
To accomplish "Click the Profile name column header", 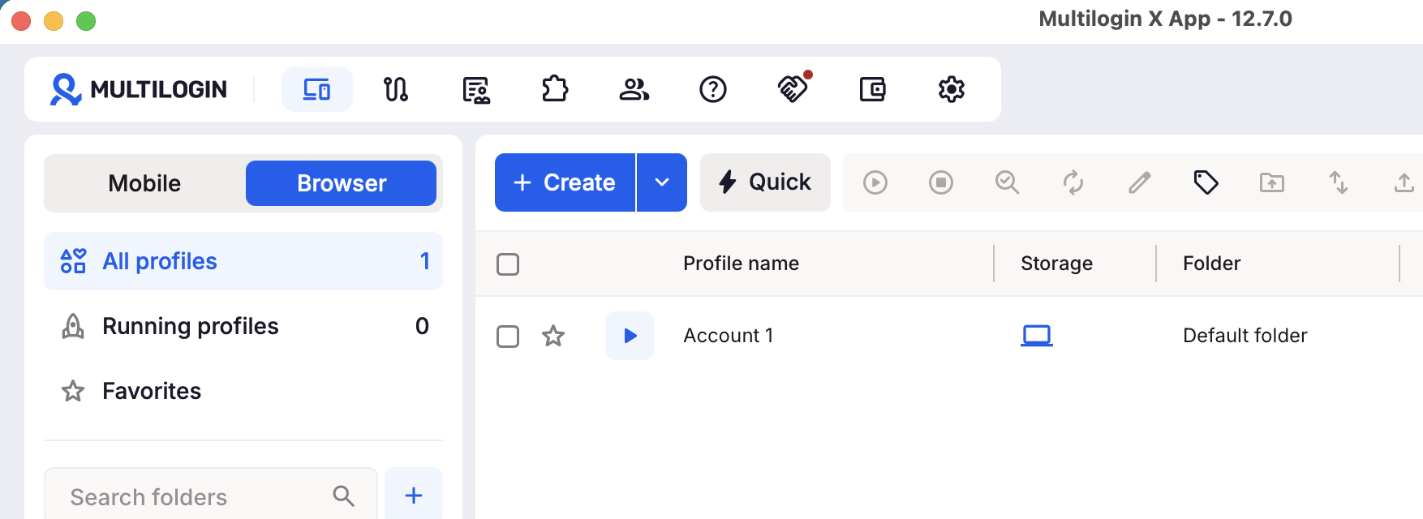I will (x=741, y=264).
